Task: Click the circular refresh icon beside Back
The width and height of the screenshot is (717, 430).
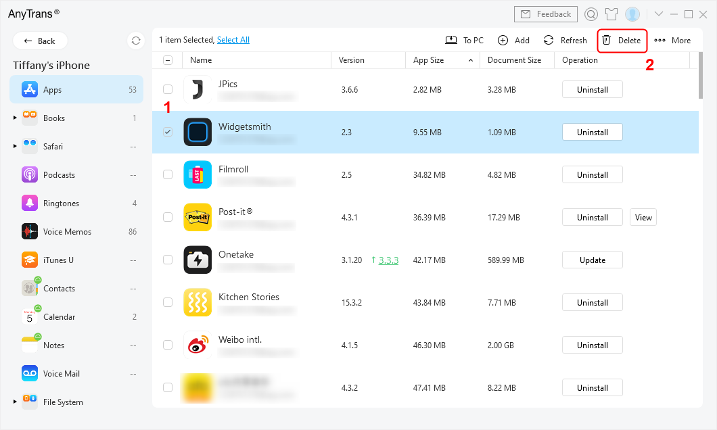Action: pos(136,41)
